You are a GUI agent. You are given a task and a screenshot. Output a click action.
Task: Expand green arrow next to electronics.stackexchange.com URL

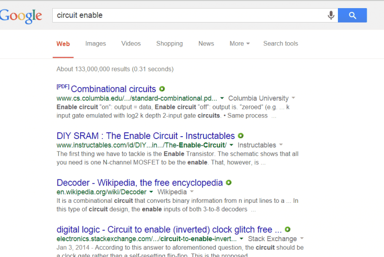tap(242, 239)
